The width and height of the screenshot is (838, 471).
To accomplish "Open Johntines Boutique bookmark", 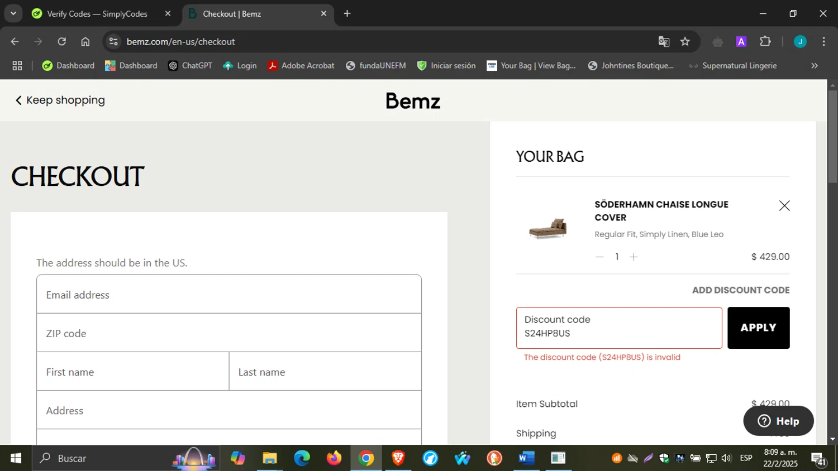I will pyautogui.click(x=631, y=66).
